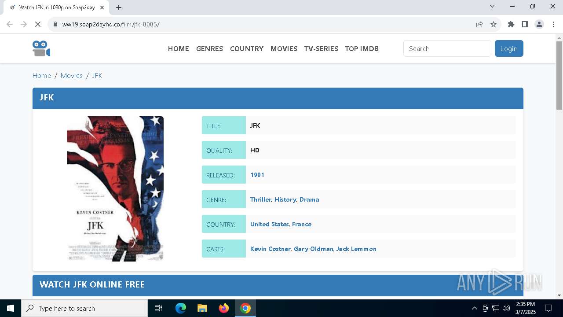The image size is (563, 317).
Task: Browse United States country link
Action: (270, 224)
